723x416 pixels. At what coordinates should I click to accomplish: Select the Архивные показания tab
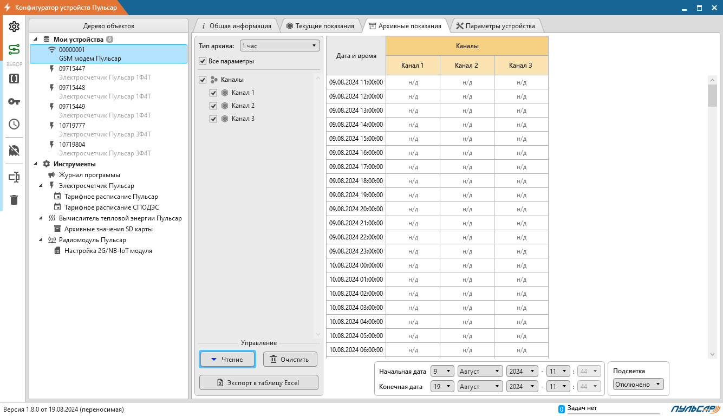(x=405, y=26)
